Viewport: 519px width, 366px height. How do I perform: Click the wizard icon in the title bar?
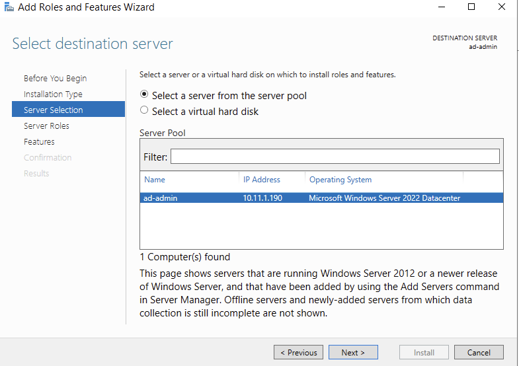9,7
